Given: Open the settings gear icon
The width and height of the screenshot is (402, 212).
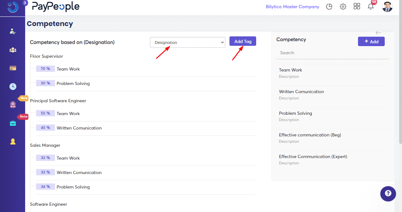Looking at the screenshot, I should (x=343, y=7).
